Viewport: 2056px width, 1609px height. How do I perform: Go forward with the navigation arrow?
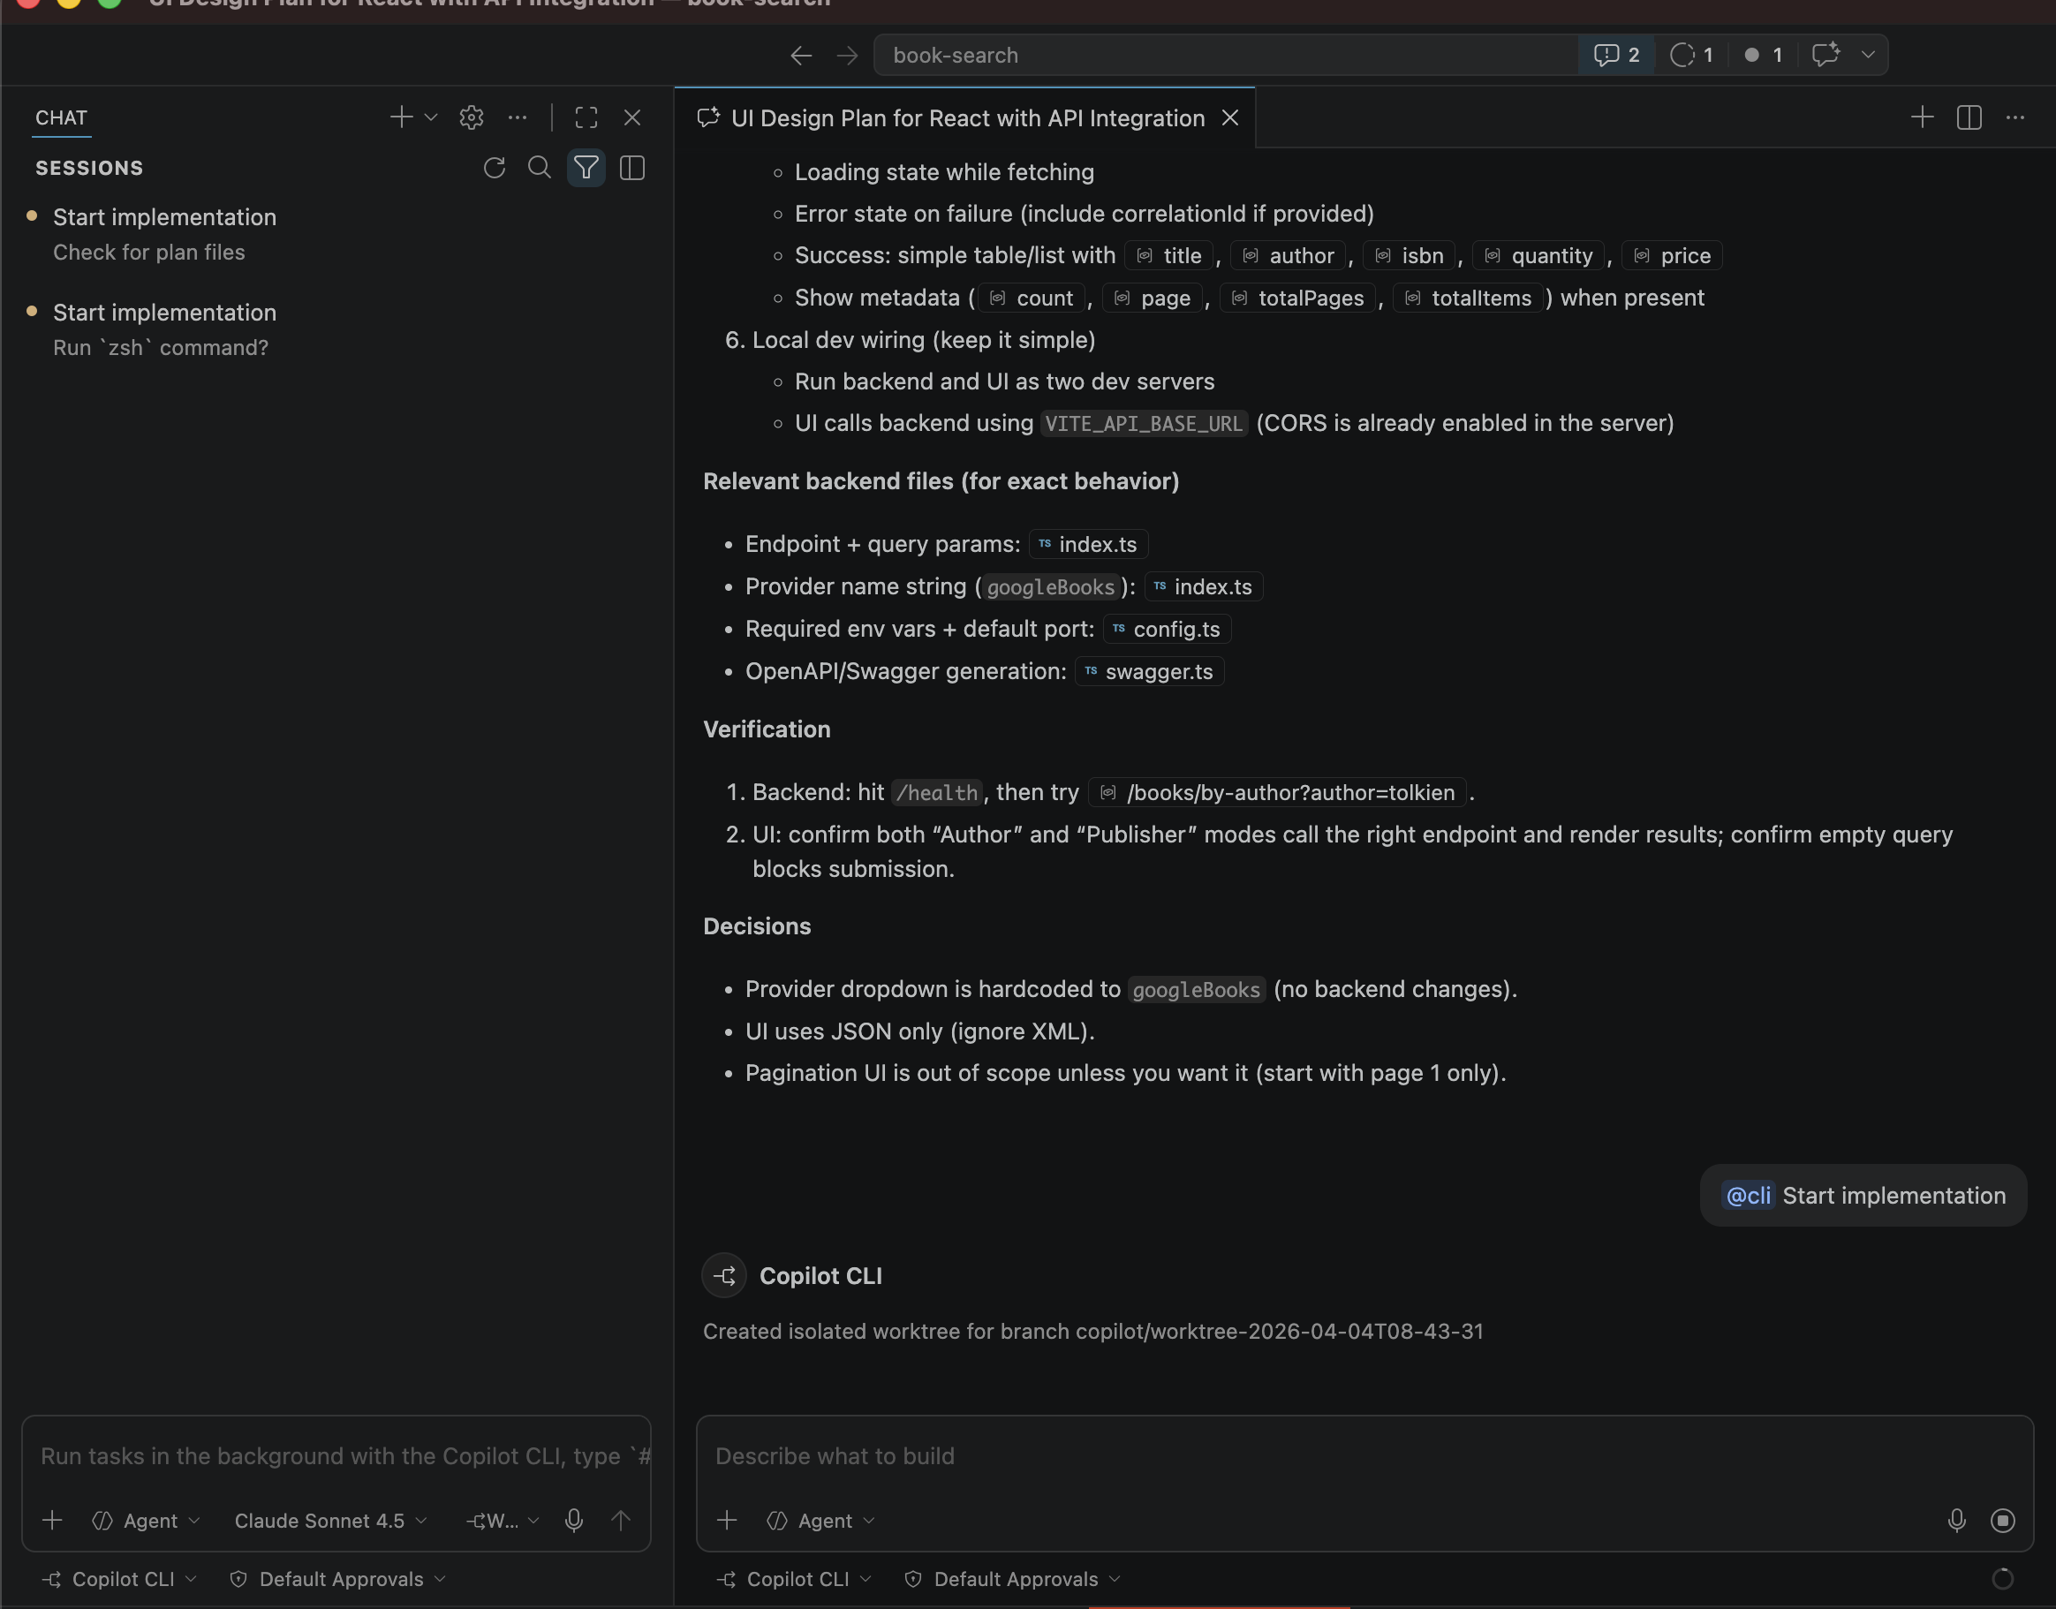[x=847, y=56]
